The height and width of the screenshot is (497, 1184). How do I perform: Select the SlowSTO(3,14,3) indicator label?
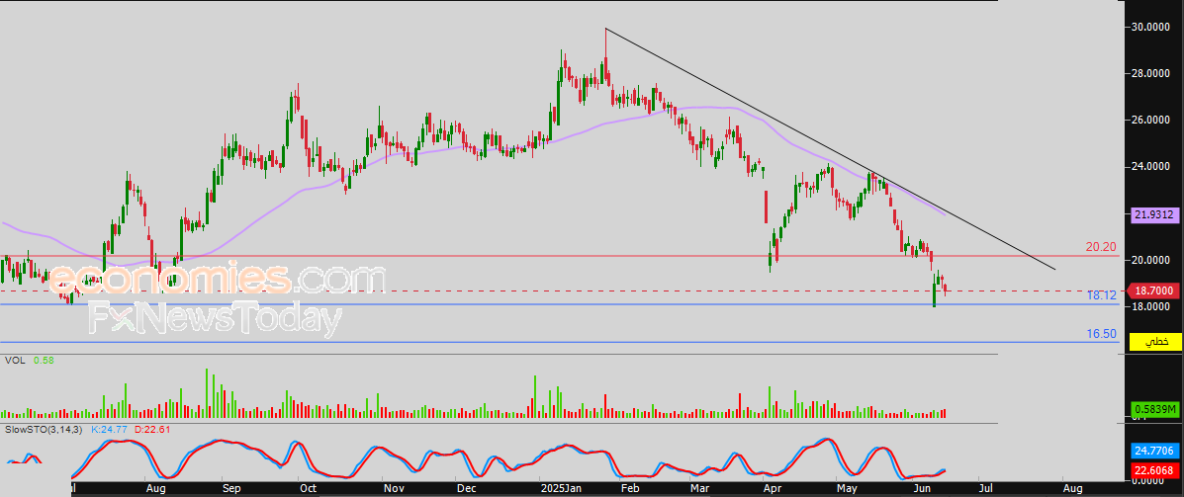(x=44, y=429)
